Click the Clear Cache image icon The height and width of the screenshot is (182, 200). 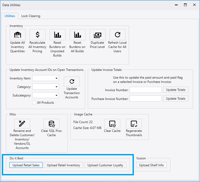point(112,124)
